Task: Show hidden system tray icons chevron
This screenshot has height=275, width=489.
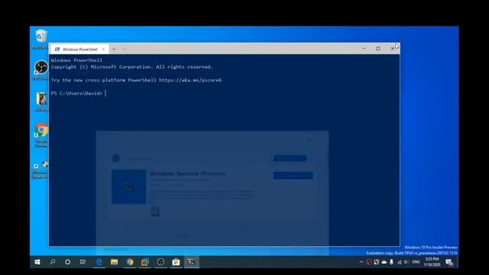Action: pyautogui.click(x=361, y=262)
